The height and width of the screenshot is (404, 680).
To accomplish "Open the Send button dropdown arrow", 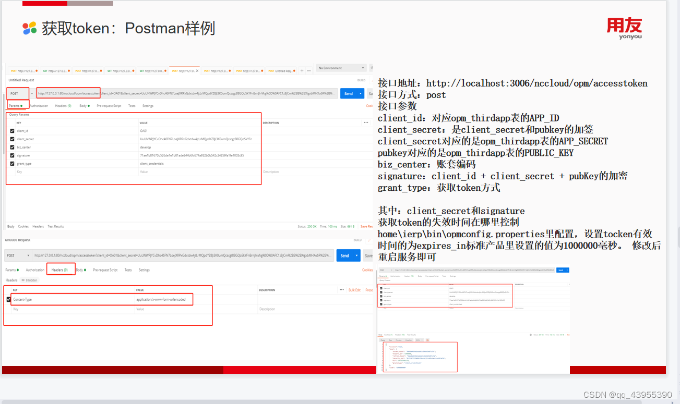I will click(x=360, y=93).
